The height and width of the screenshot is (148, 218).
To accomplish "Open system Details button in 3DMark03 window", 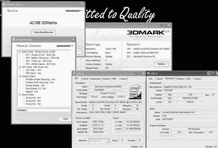I will click(162, 64).
